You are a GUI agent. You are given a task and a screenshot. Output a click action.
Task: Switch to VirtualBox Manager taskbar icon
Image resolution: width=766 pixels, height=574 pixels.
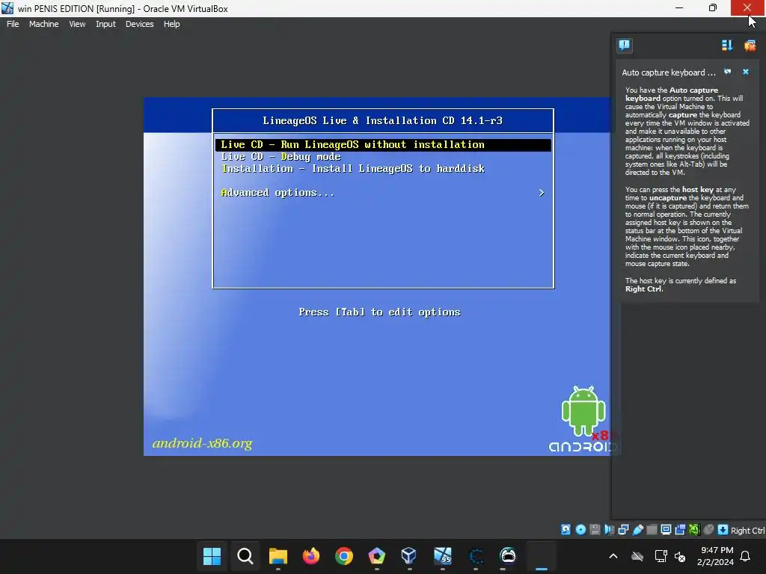[x=409, y=556]
